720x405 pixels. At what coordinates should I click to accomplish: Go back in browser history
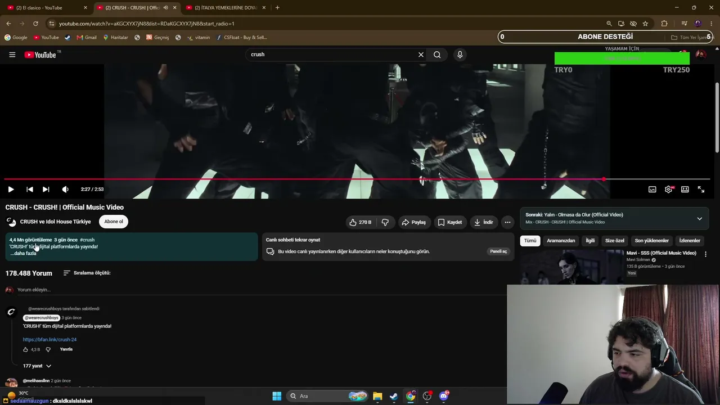(x=8, y=24)
